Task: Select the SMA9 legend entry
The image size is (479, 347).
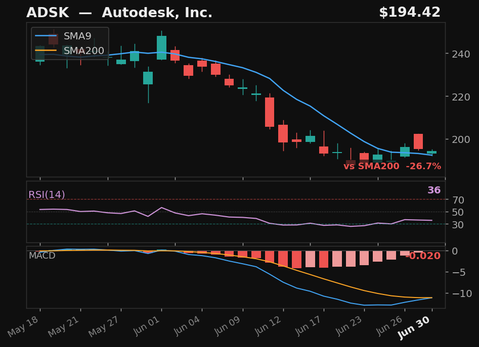Action: coord(63,36)
